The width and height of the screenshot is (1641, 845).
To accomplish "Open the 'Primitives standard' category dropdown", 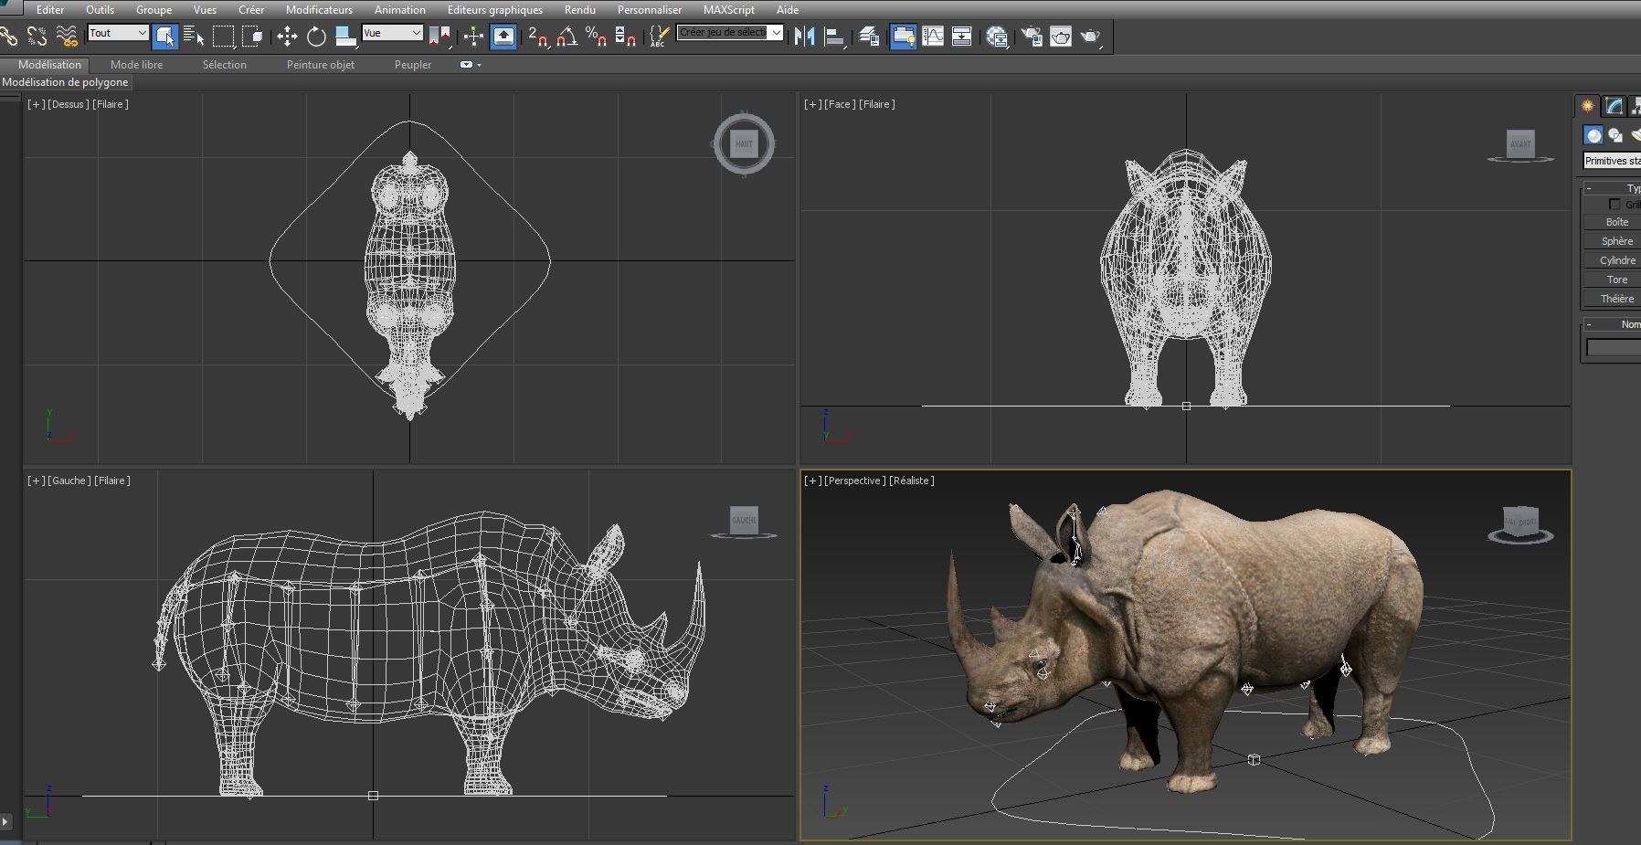I will (1612, 161).
